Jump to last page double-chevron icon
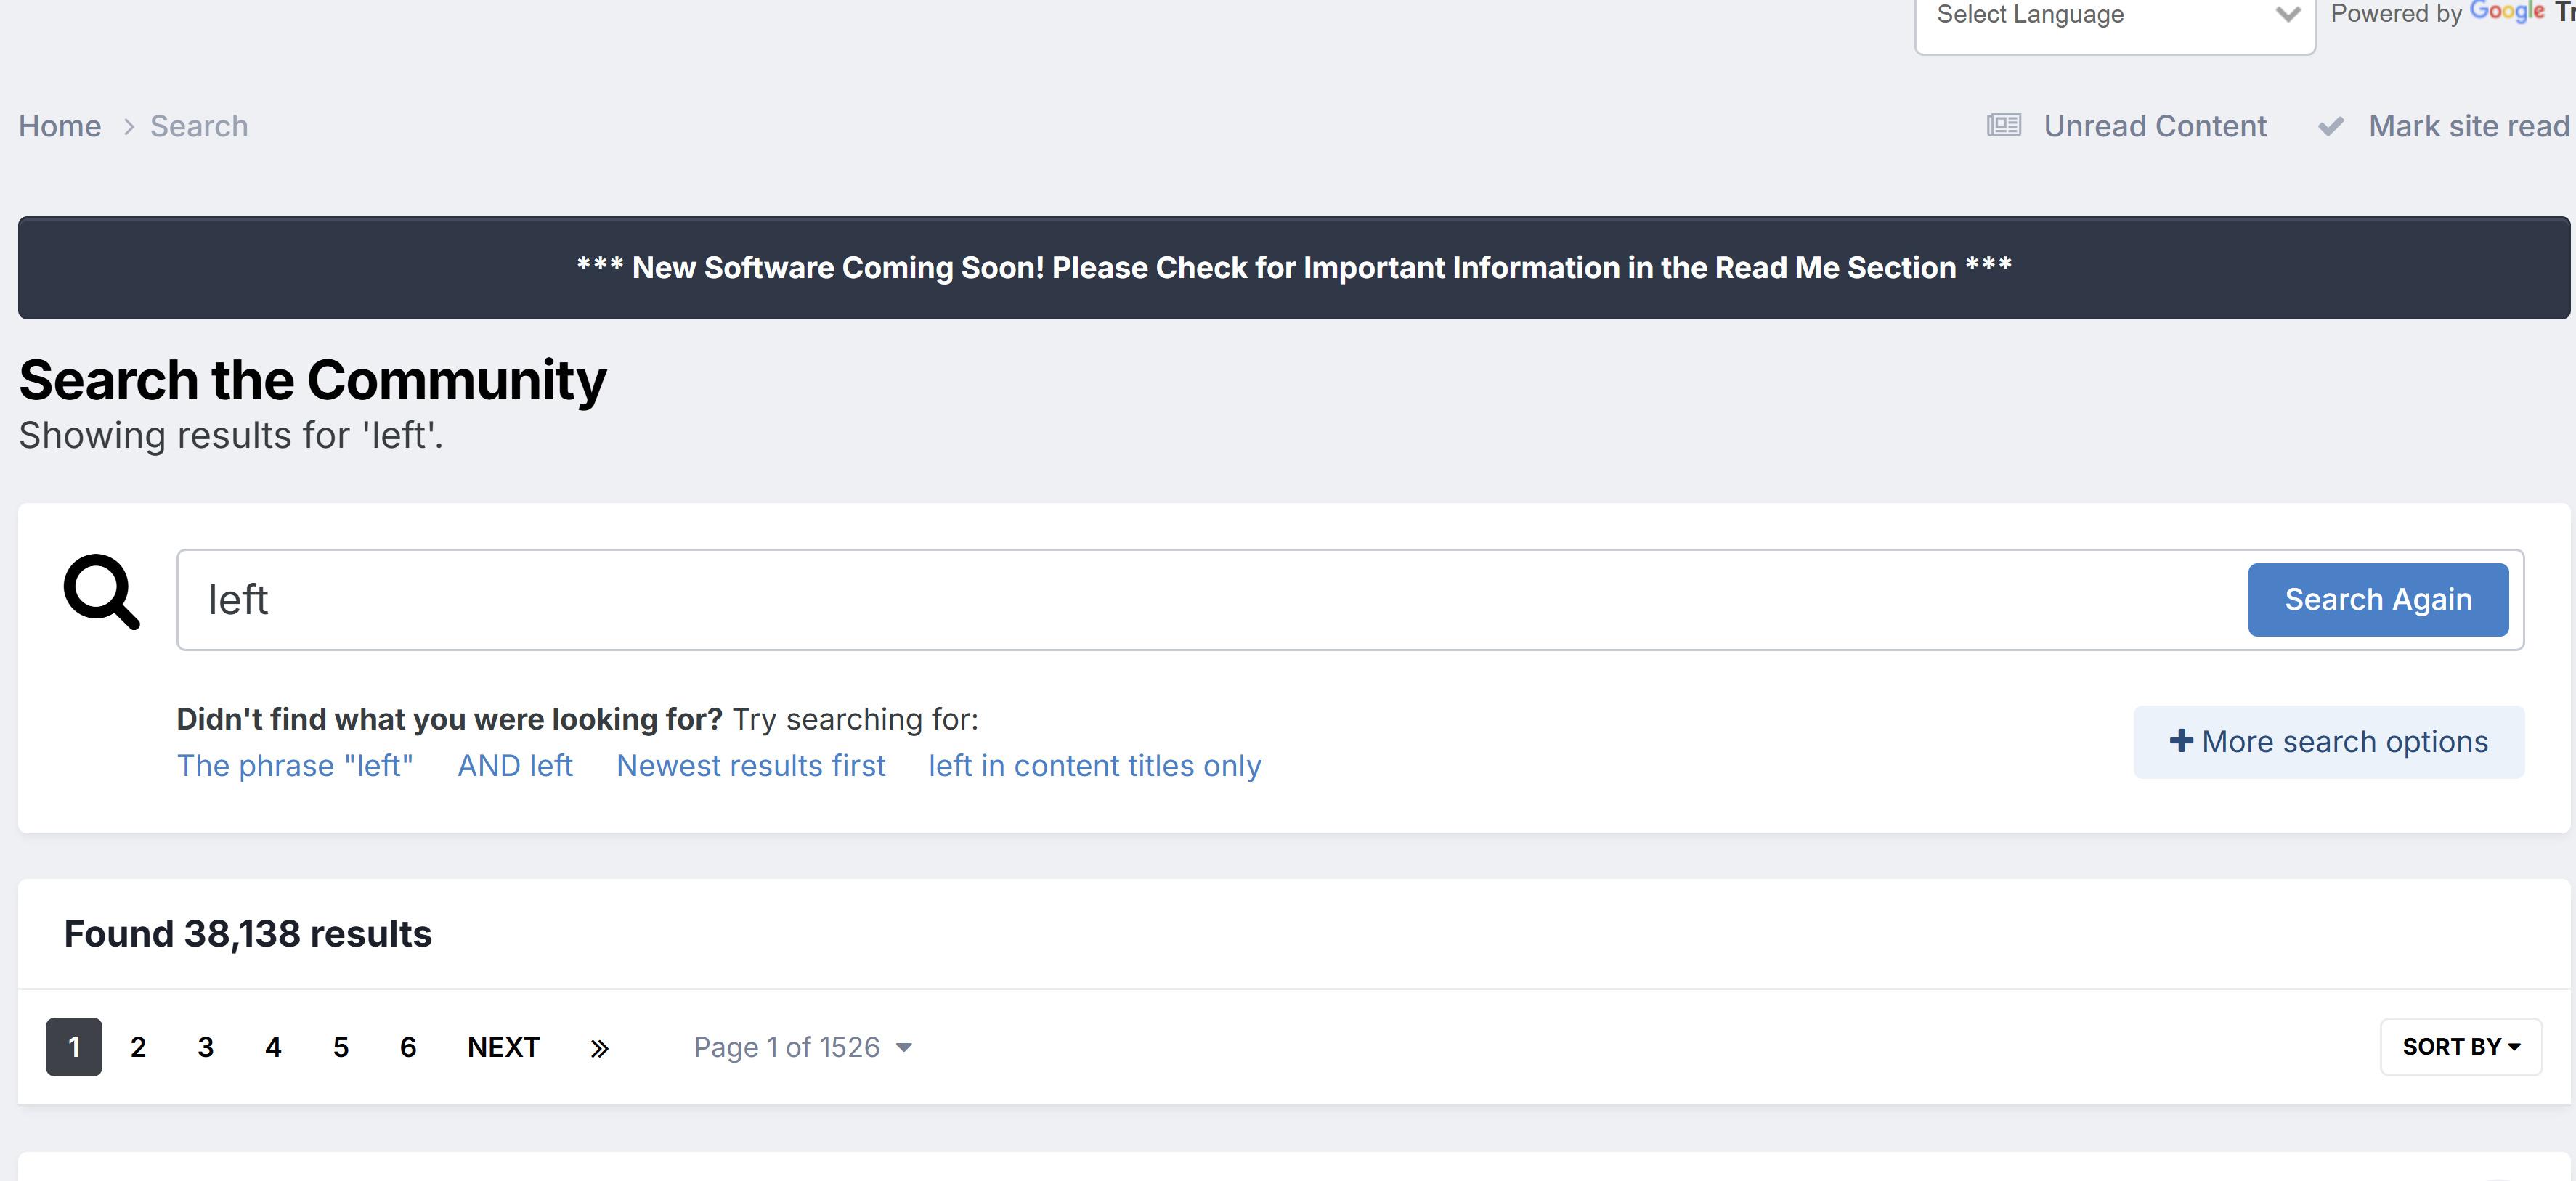This screenshot has width=2576, height=1181. (599, 1047)
